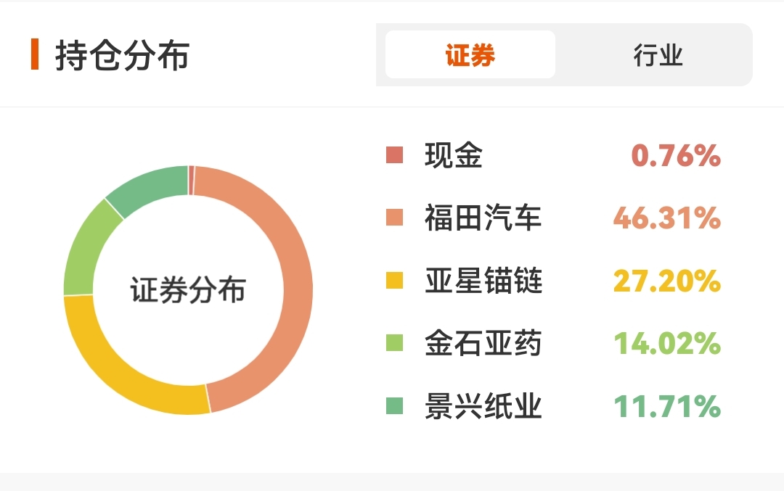Click the 持仓分布 section title

[122, 56]
